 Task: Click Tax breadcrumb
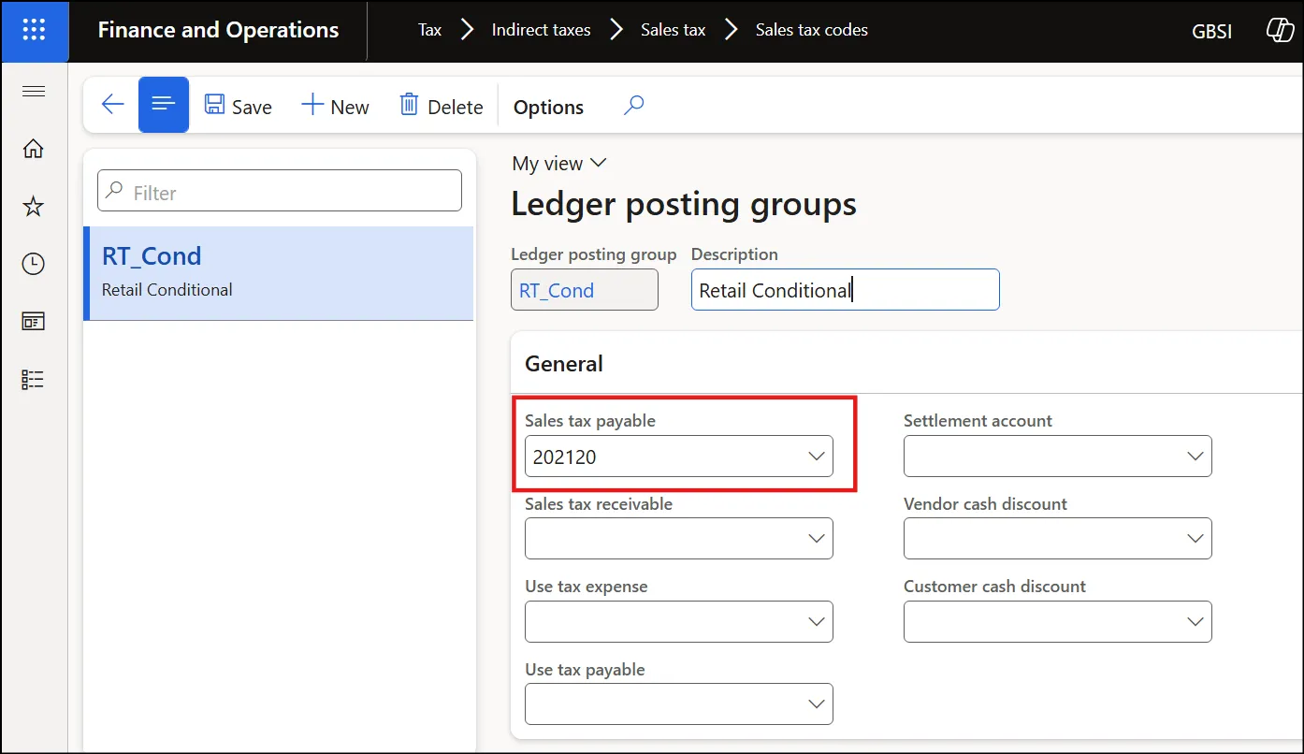click(429, 30)
